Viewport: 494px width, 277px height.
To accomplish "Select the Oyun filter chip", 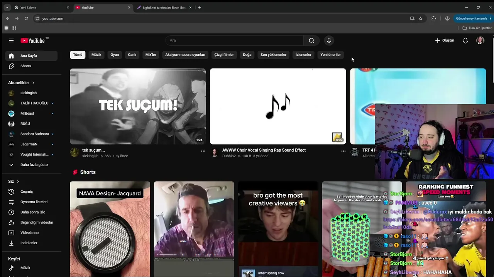I will 115,55.
